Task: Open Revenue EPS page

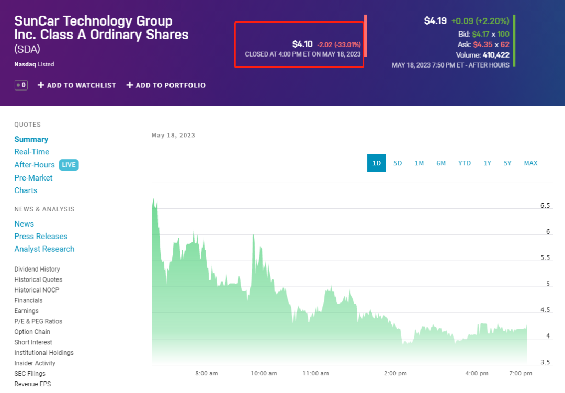Action: point(32,384)
